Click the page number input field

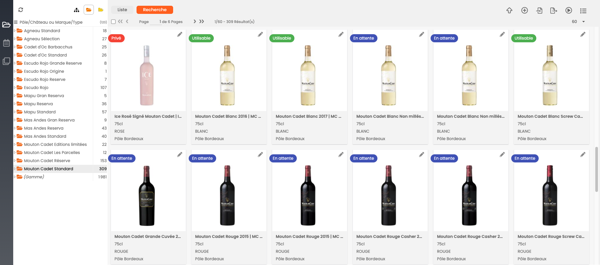point(155,22)
